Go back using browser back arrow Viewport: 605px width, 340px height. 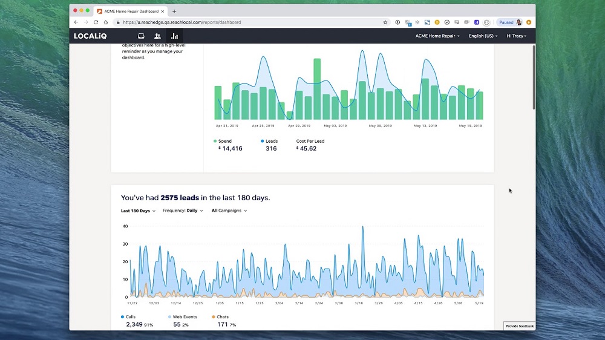76,22
